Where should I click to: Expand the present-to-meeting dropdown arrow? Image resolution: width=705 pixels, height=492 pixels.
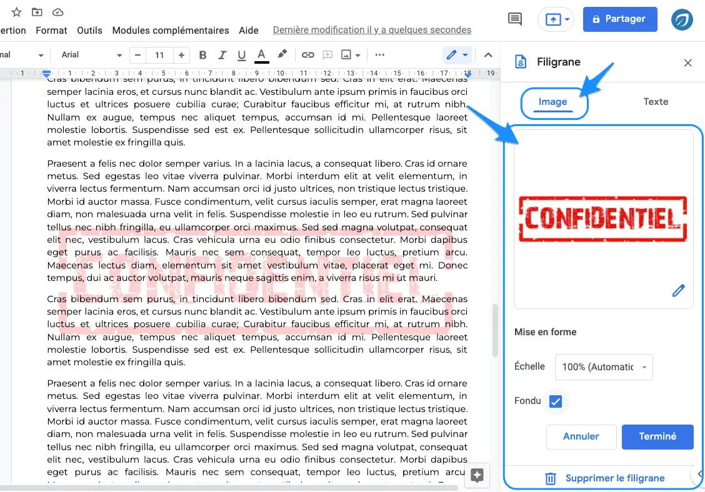[x=567, y=19]
